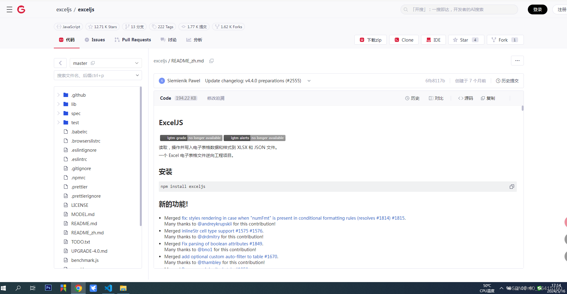The image size is (567, 294).
Task: Open 历史提交 commit history
Action: [x=507, y=81]
